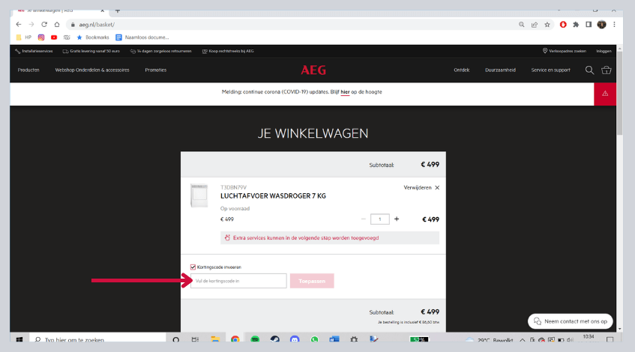Open Verkoopadres zoeken
Image resolution: width=635 pixels, height=352 pixels.
(x=564, y=51)
